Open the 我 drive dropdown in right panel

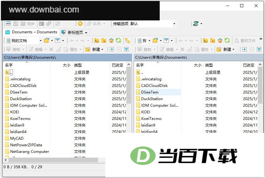tap(149, 41)
